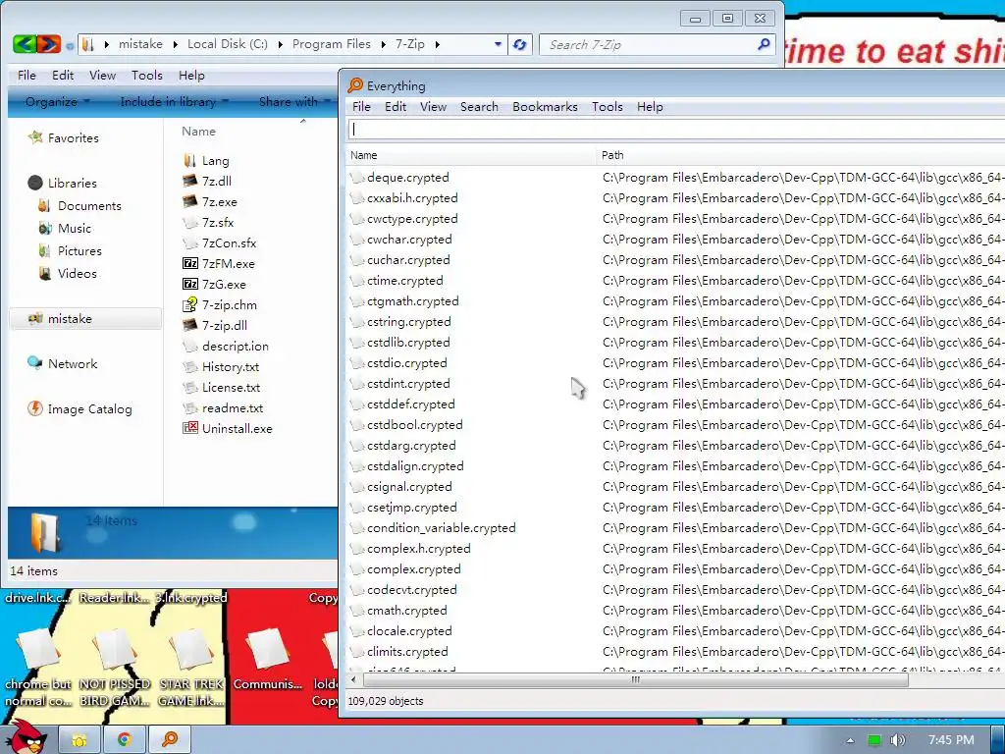
Task: Open File menu in Everything
Action: pos(361,106)
